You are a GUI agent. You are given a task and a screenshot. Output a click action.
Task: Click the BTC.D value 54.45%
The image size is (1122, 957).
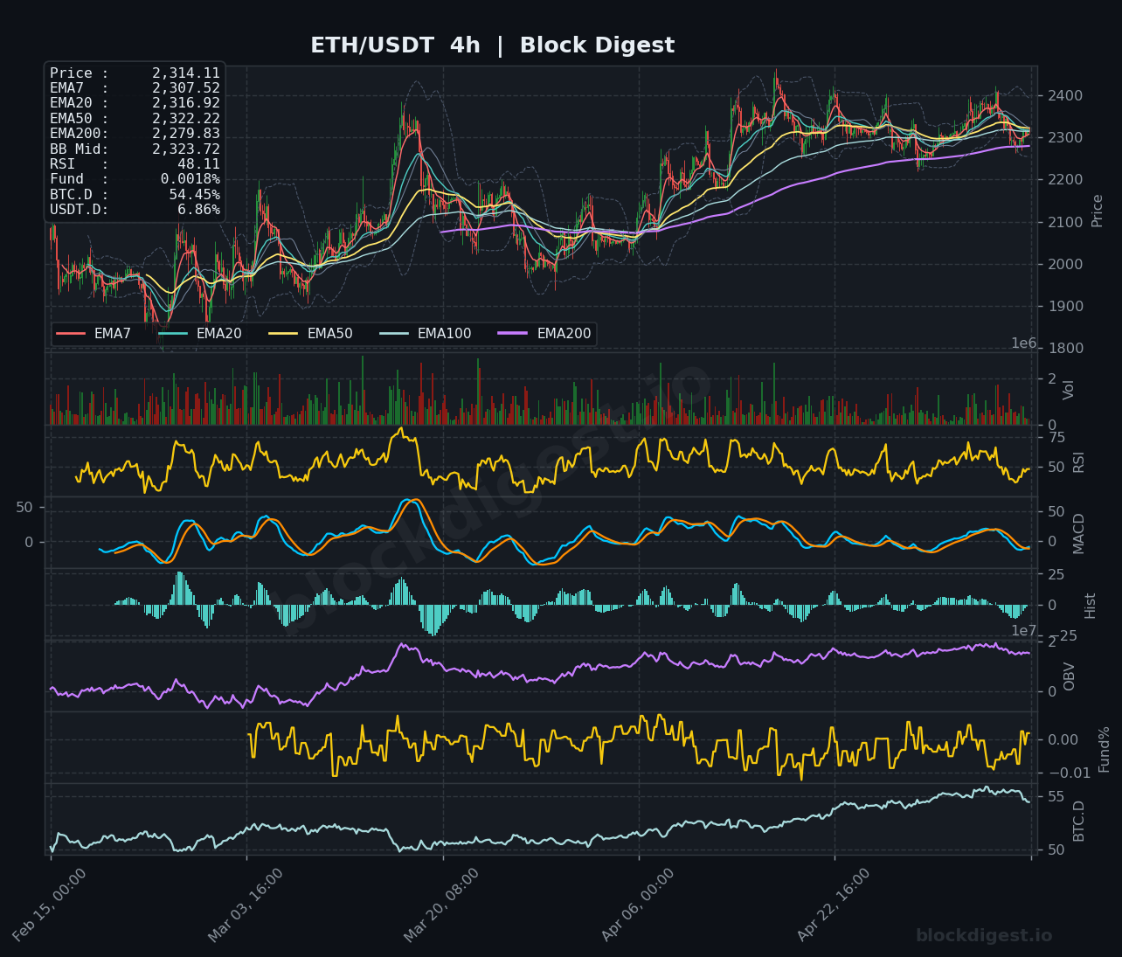point(195,195)
